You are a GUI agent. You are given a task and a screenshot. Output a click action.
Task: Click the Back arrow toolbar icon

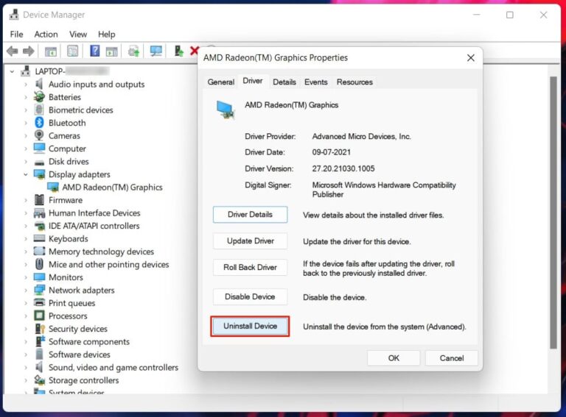point(13,51)
